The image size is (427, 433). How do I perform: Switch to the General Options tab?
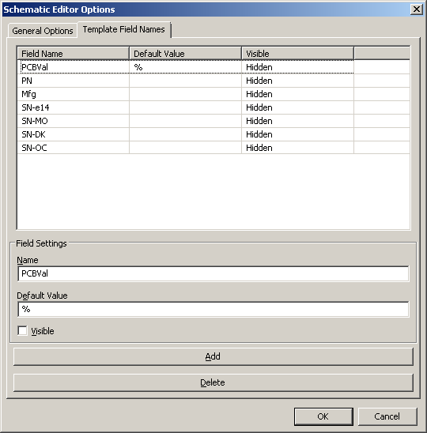(x=42, y=31)
